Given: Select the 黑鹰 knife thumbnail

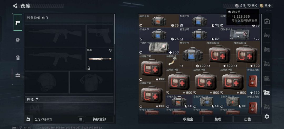Looking at the screenshot, I should coord(100,59).
